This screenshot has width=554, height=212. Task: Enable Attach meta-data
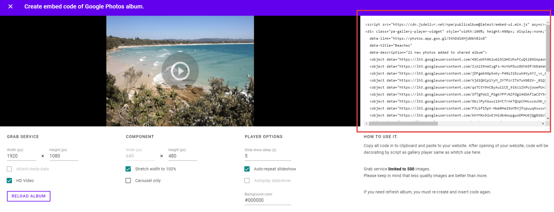pos(9,169)
